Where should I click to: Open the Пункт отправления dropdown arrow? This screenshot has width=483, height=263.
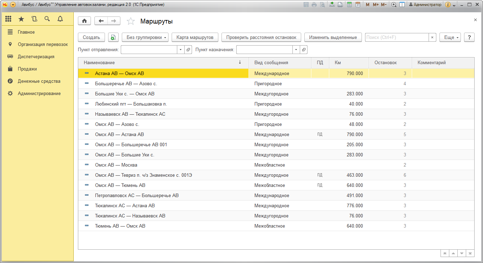coord(181,50)
